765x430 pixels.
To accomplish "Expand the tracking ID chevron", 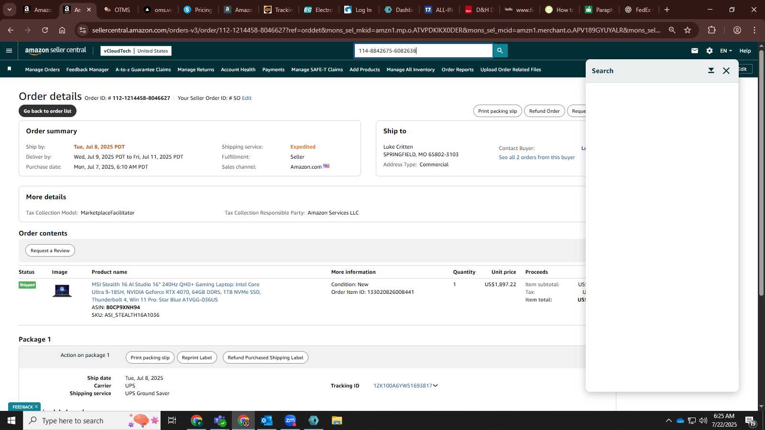I will [435, 386].
